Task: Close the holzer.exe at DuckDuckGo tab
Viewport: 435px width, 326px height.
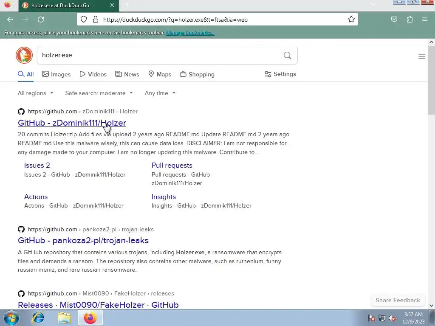Action: tap(112, 5)
